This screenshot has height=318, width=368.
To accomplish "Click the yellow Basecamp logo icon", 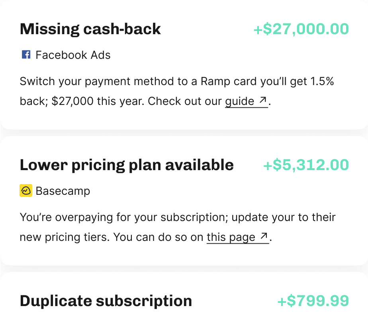I will pyautogui.click(x=26, y=191).
